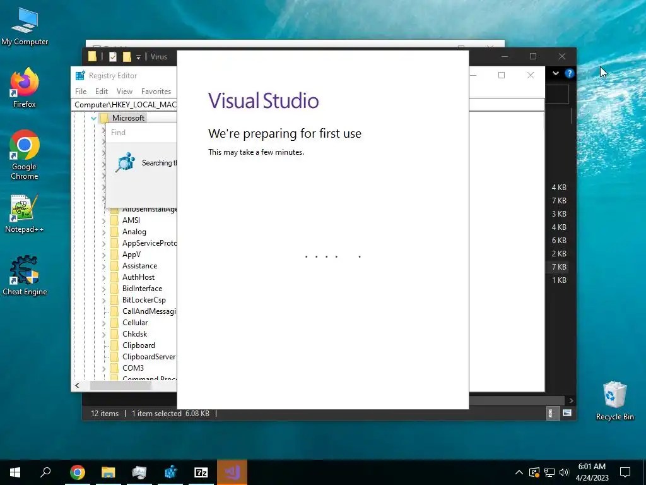Select the Visual Studio taskbar button

232,472
